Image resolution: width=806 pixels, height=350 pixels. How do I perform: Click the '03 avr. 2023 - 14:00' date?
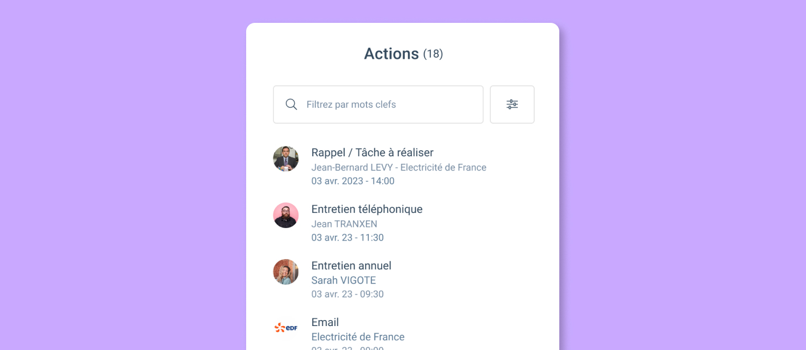(353, 181)
